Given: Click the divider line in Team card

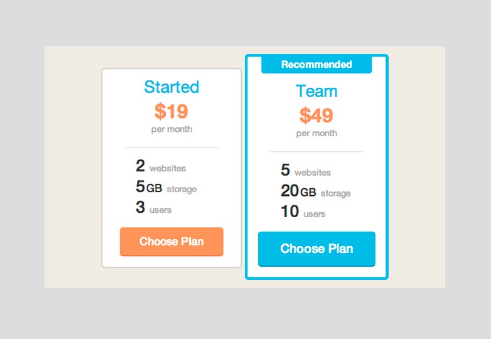Looking at the screenshot, I should click(316, 152).
